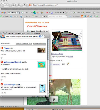Click the RSS feed icon in the comment address bar
This screenshot has height=110, width=100.
pos(40,37)
